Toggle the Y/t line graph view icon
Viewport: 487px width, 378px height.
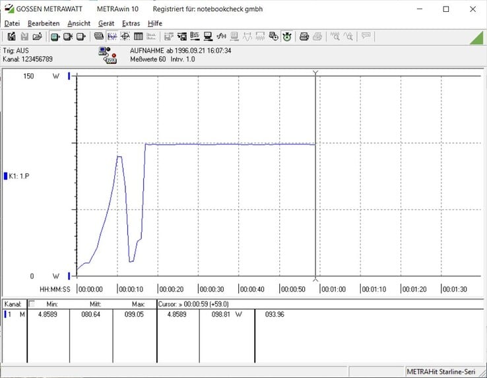[x=112, y=37]
